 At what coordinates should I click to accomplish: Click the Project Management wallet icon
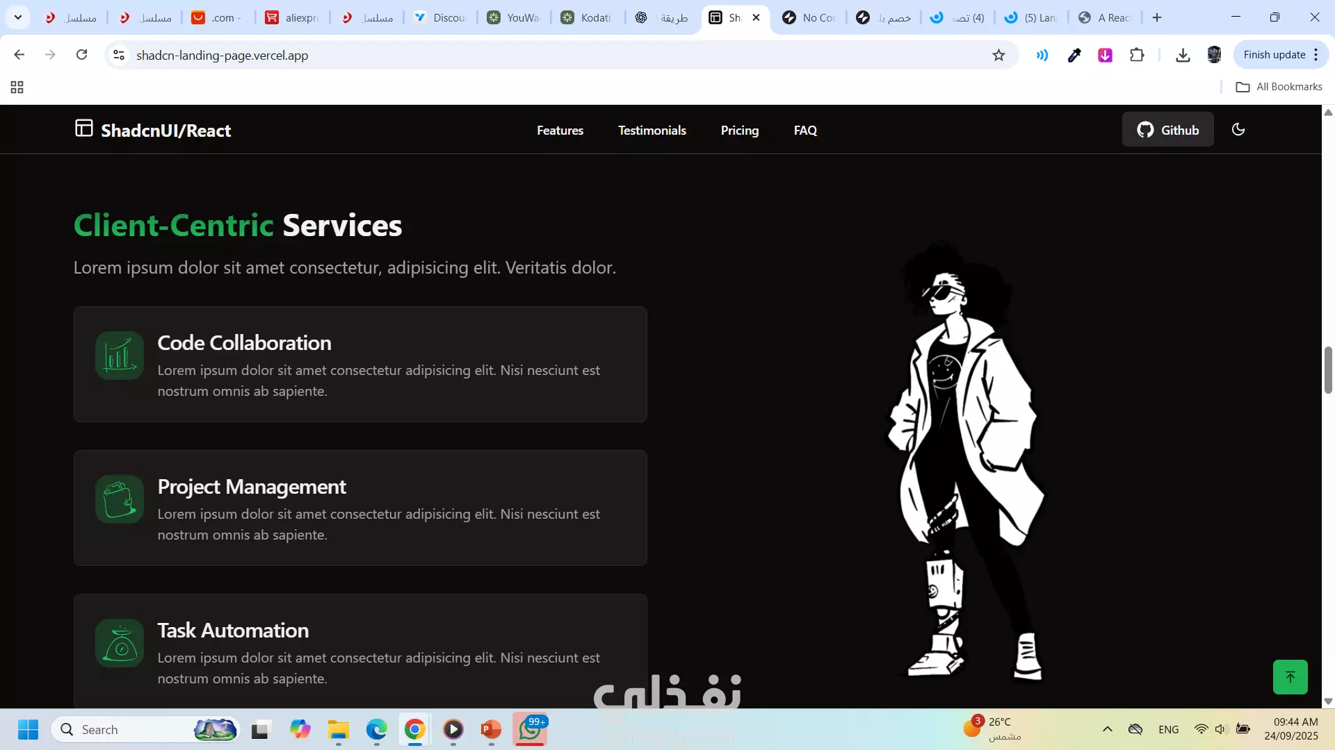(120, 499)
